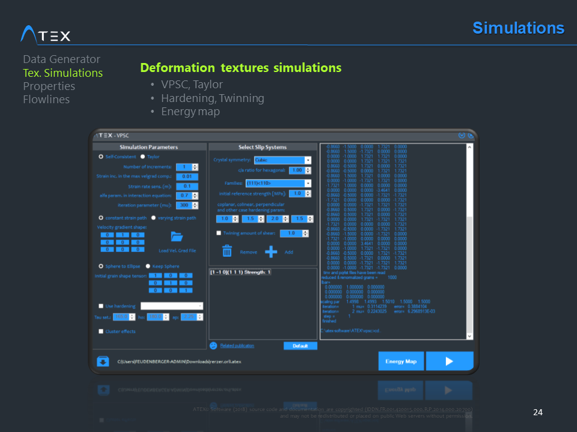
Task: Click the 'Select Slip Systems' panel header
Action: click(263, 147)
